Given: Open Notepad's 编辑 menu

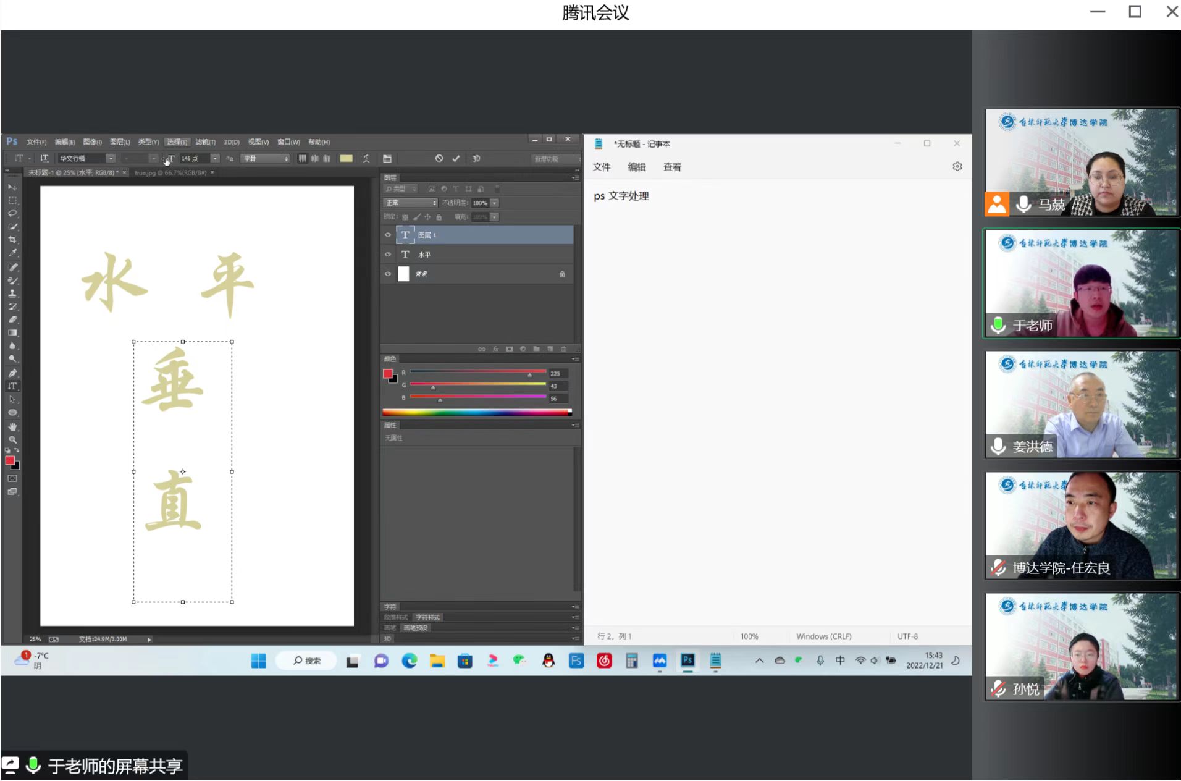Looking at the screenshot, I should [636, 167].
